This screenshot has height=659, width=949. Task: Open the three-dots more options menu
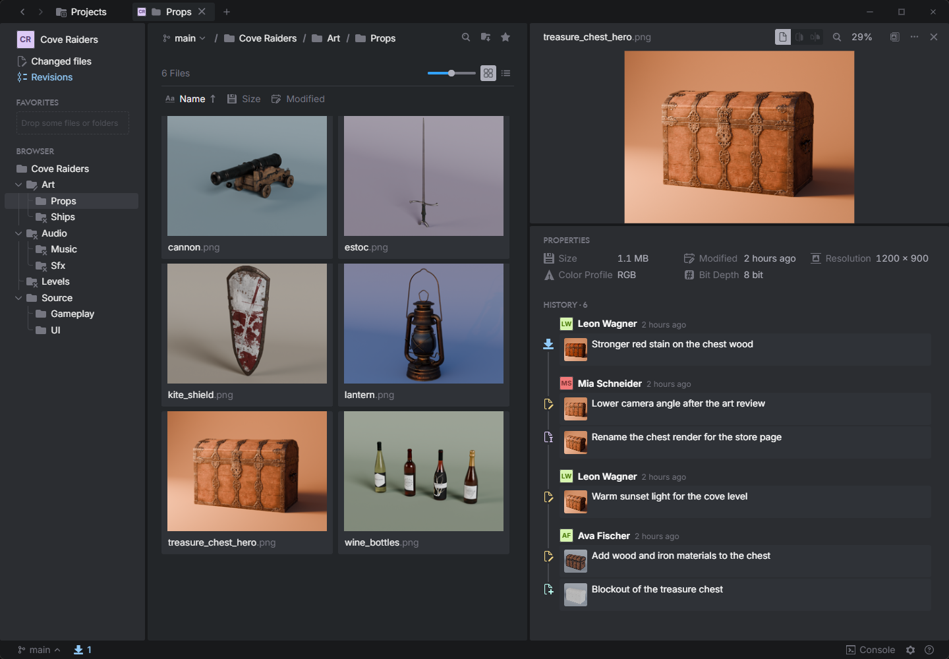(x=914, y=37)
